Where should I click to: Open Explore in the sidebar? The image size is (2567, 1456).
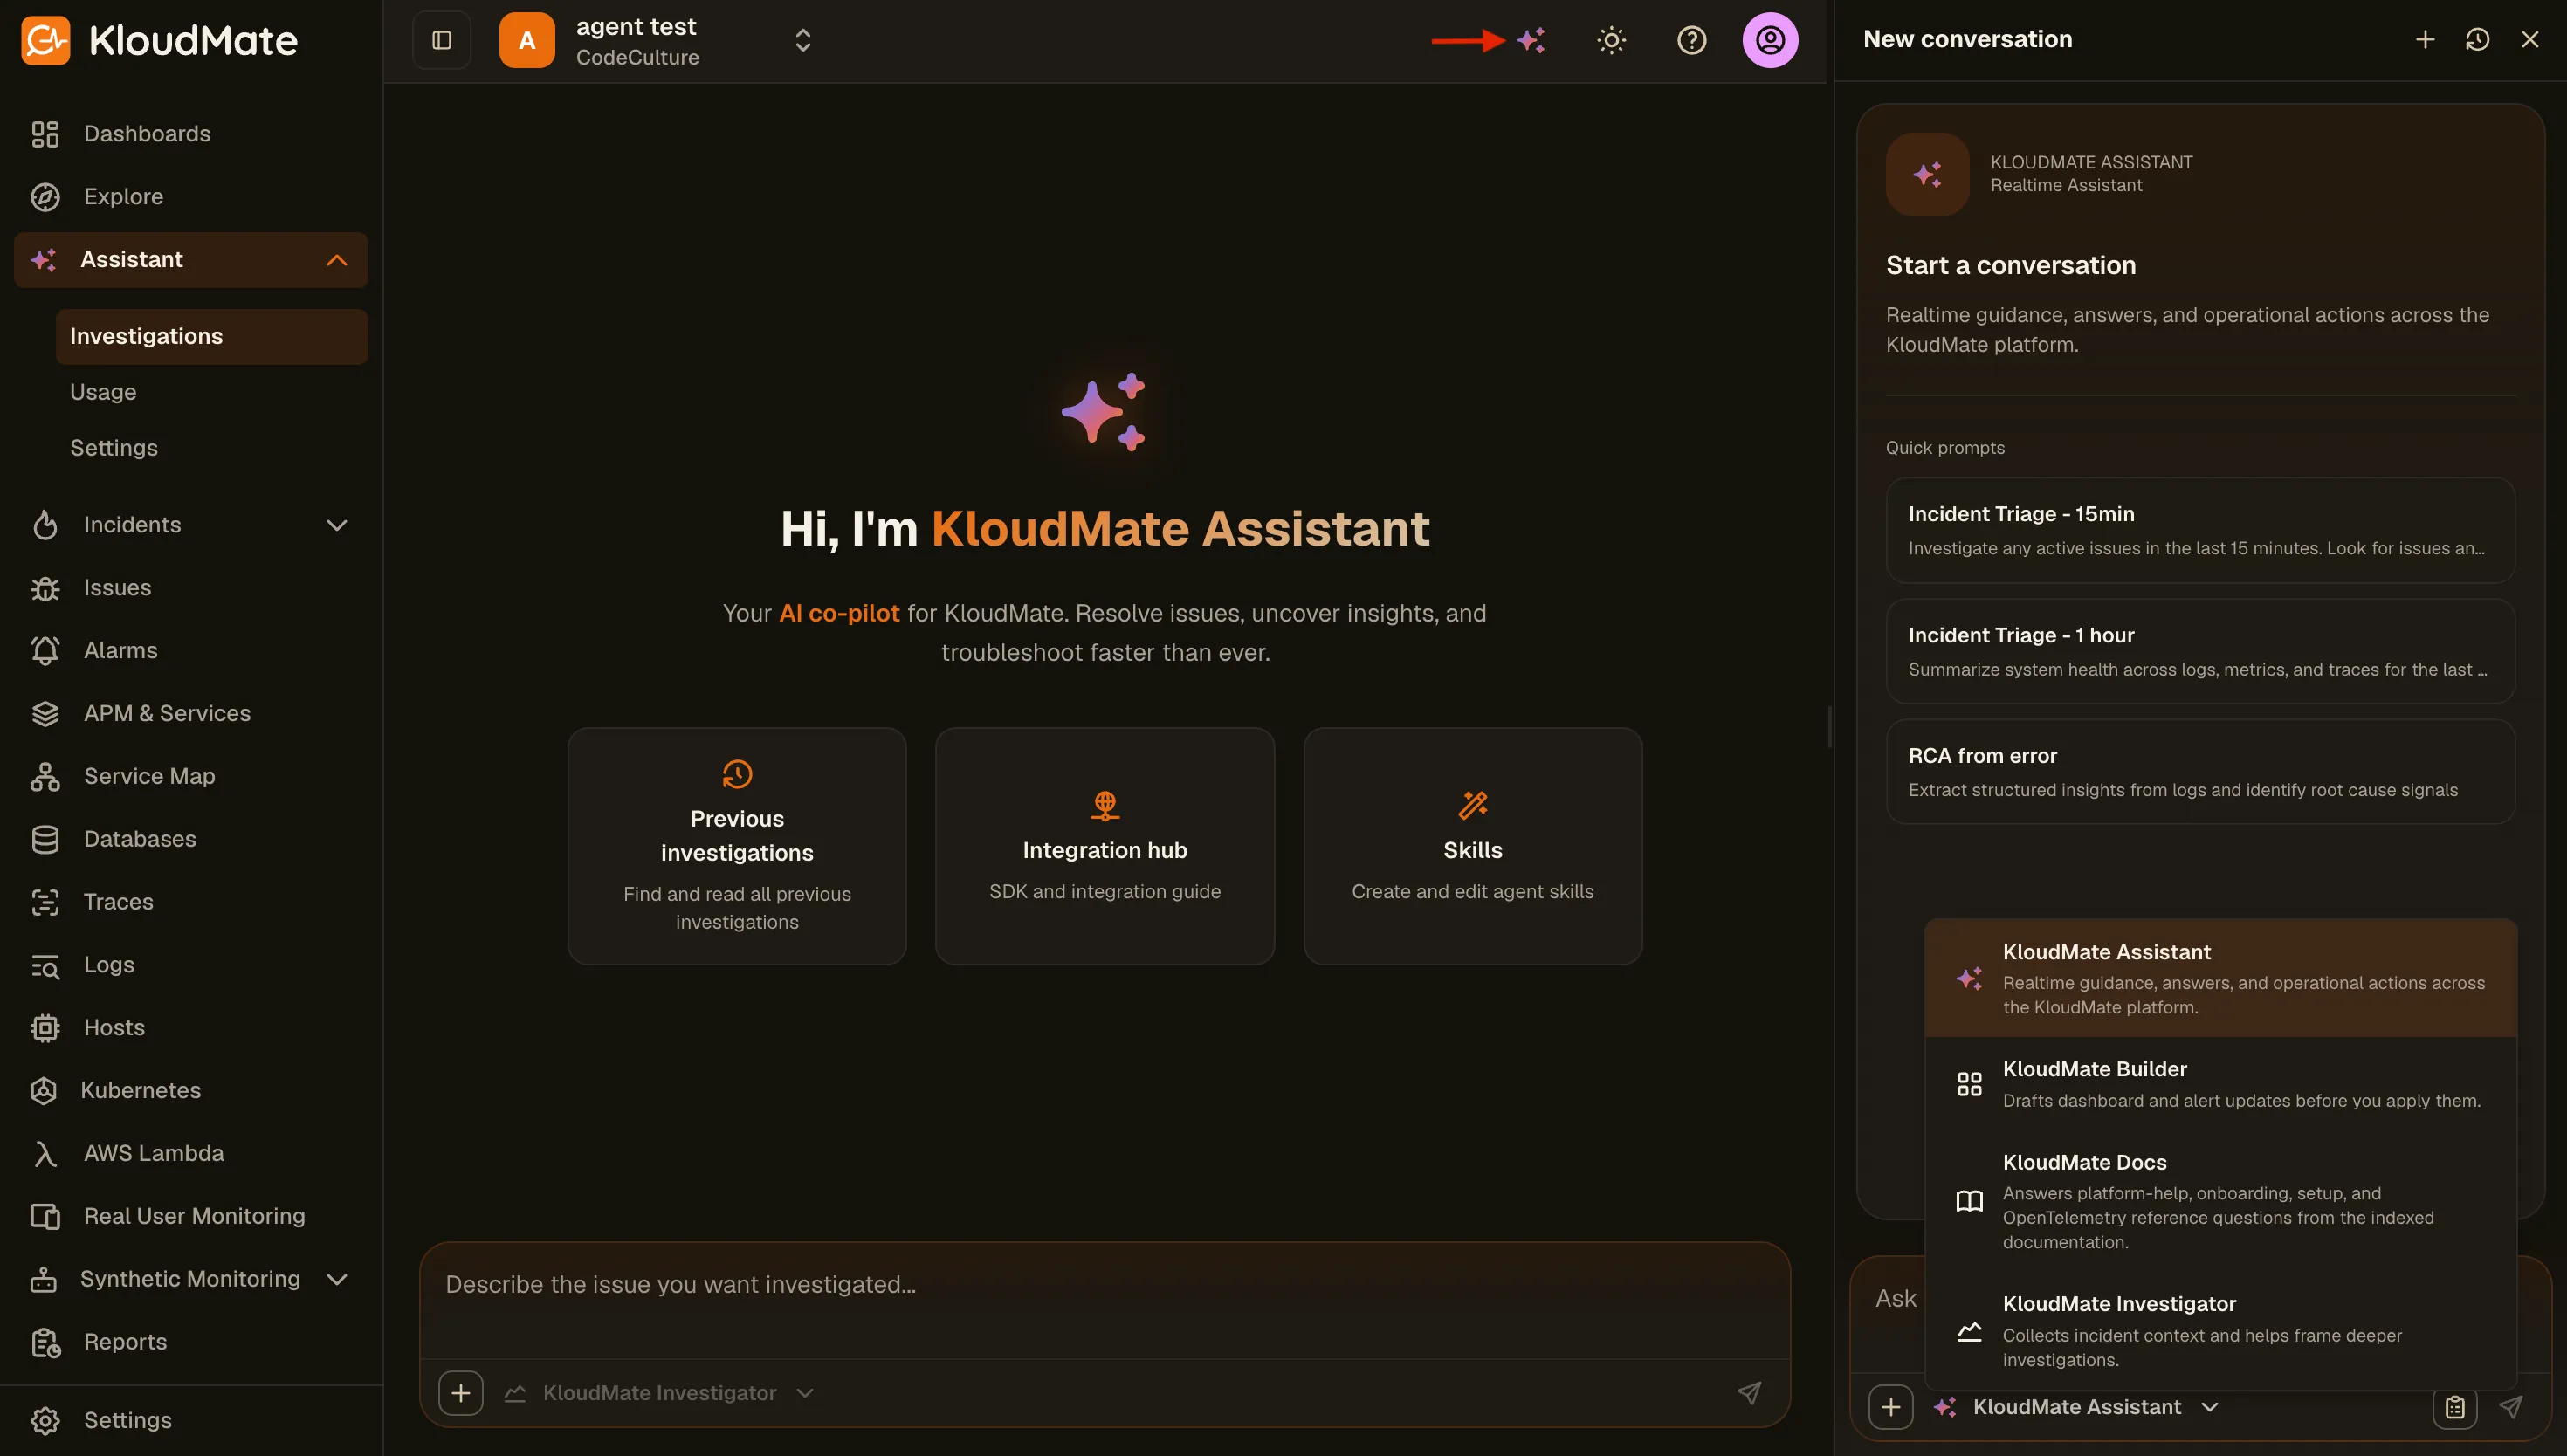(x=192, y=197)
